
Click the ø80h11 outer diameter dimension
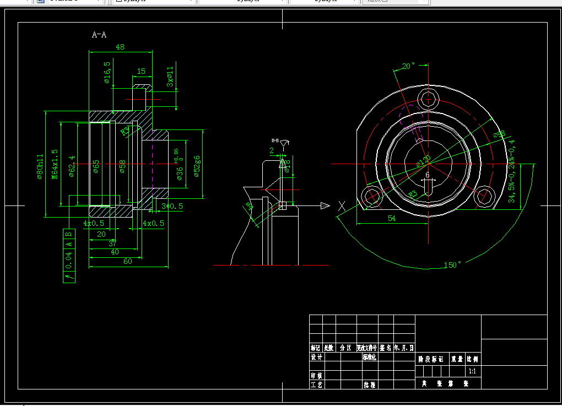coord(40,166)
